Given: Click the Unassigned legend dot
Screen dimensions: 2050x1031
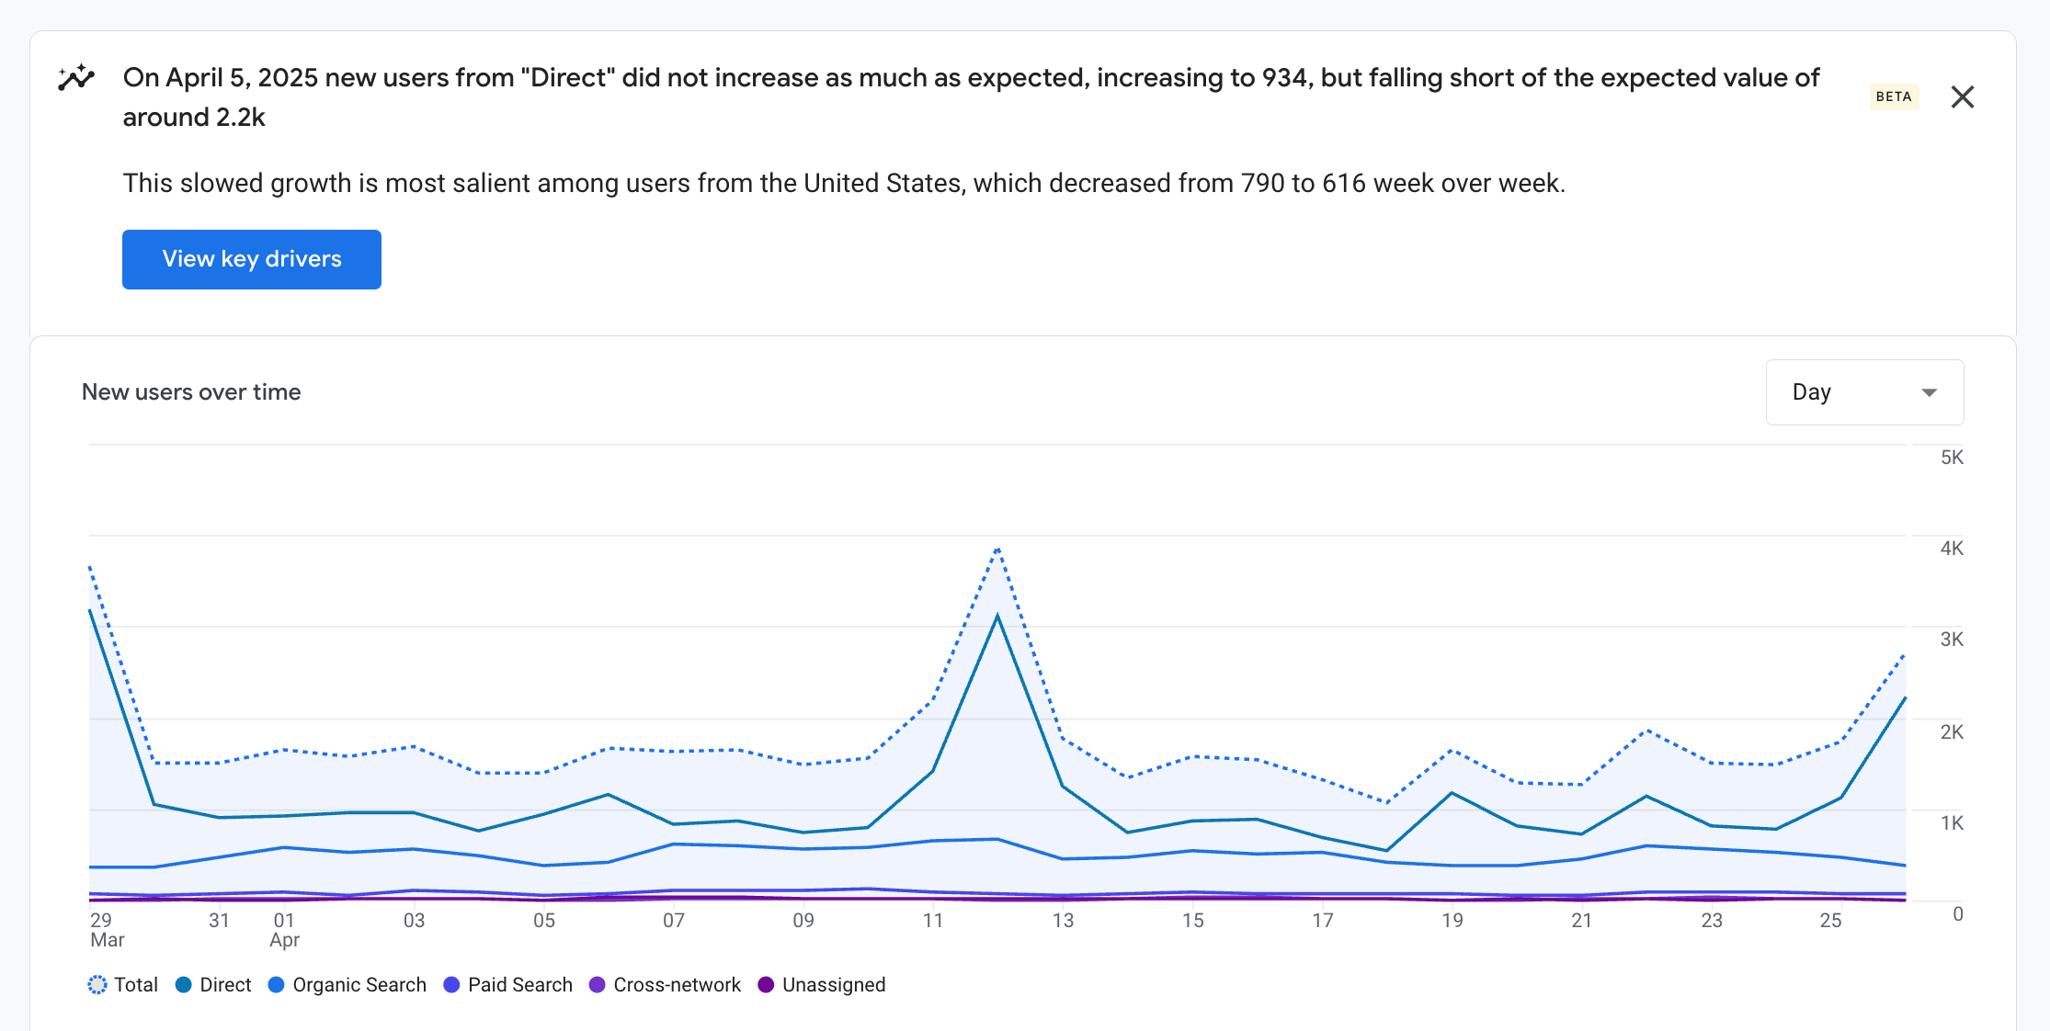Looking at the screenshot, I should point(766,985).
